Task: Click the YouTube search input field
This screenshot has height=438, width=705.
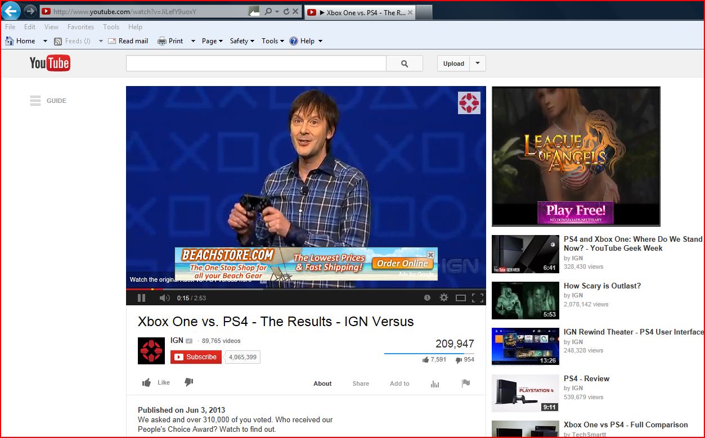Action: [256, 64]
